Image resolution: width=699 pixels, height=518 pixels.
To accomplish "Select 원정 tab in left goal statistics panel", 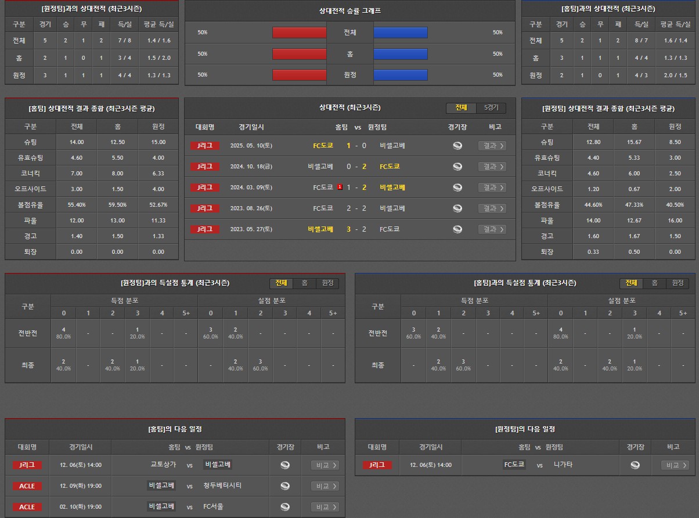I will 327,283.
